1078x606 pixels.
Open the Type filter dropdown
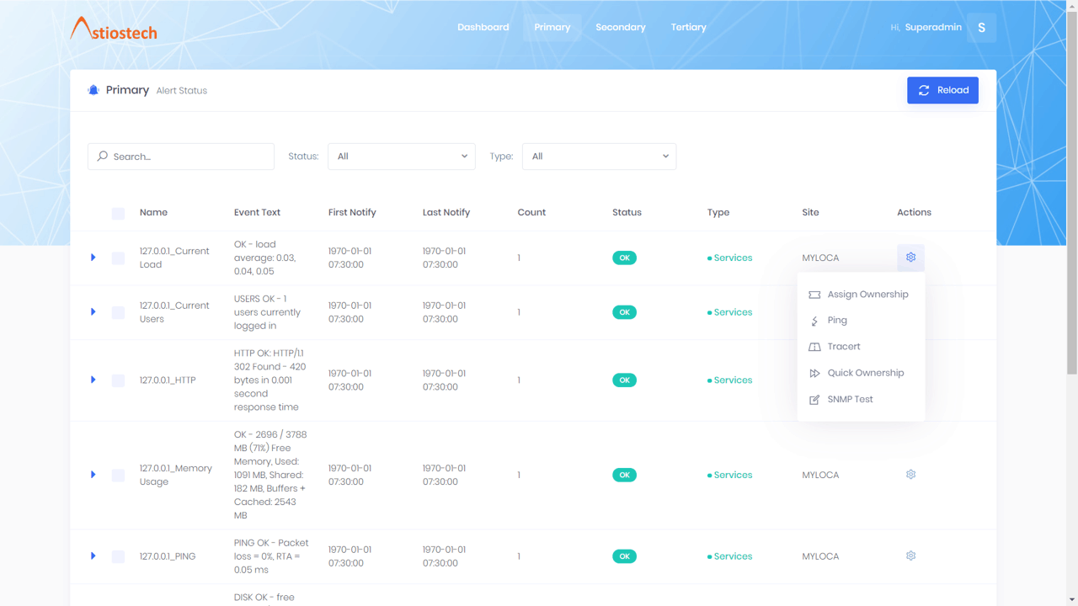pos(599,156)
